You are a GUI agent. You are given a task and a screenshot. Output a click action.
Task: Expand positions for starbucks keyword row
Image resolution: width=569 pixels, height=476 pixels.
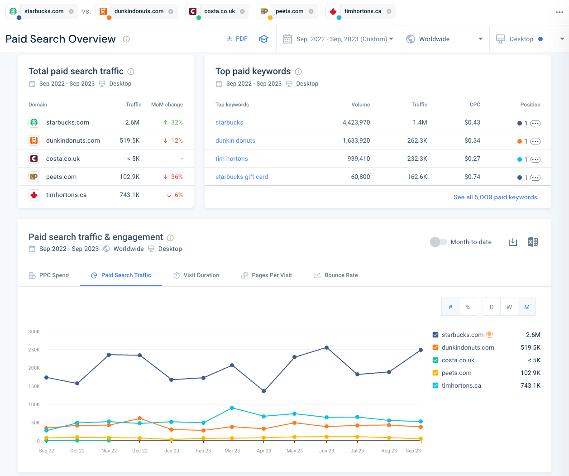pyautogui.click(x=535, y=123)
